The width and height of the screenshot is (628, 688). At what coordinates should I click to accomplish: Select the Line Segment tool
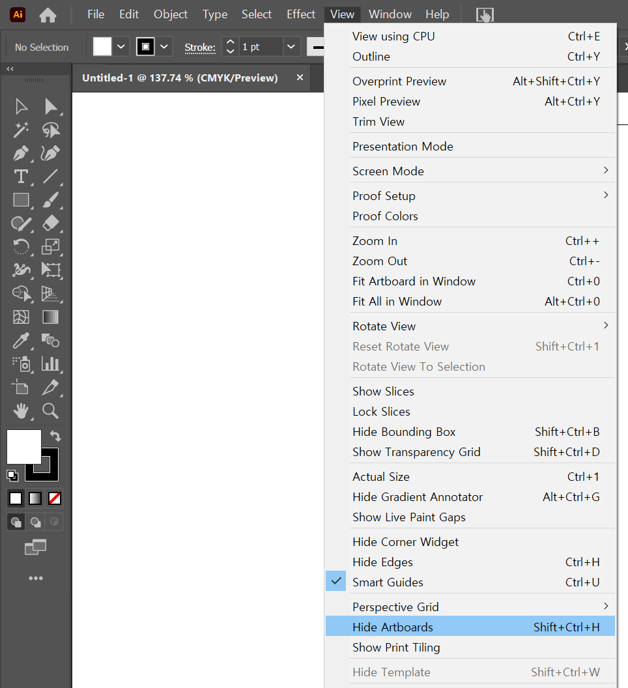tap(50, 177)
